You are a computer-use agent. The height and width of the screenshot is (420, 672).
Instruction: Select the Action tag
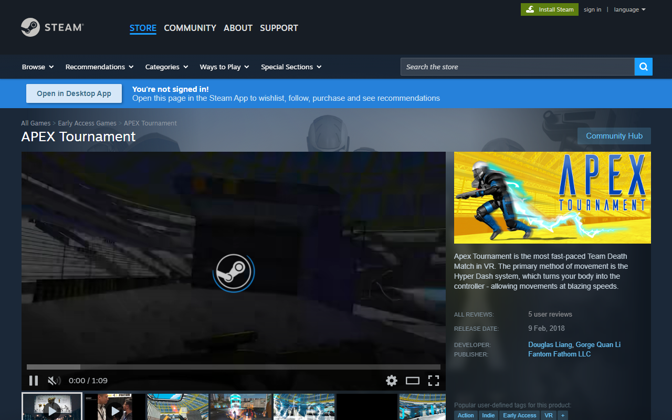(x=466, y=415)
